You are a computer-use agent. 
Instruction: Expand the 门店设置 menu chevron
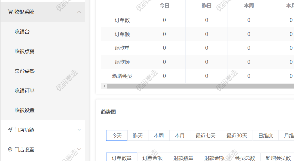(x=79, y=149)
